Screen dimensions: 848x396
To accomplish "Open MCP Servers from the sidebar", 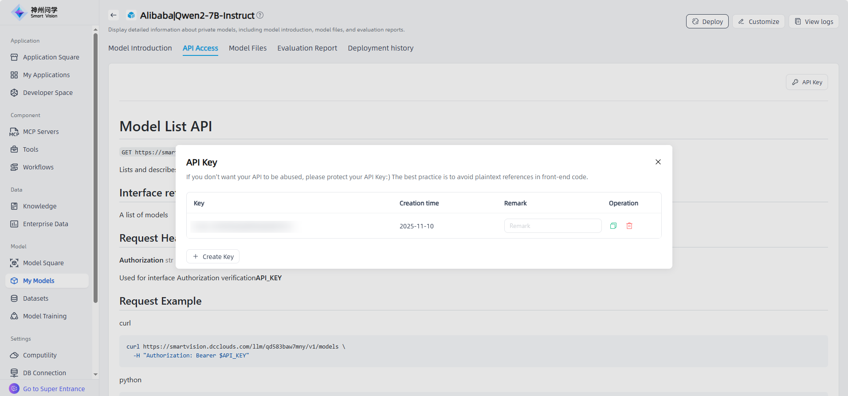I will (x=40, y=132).
